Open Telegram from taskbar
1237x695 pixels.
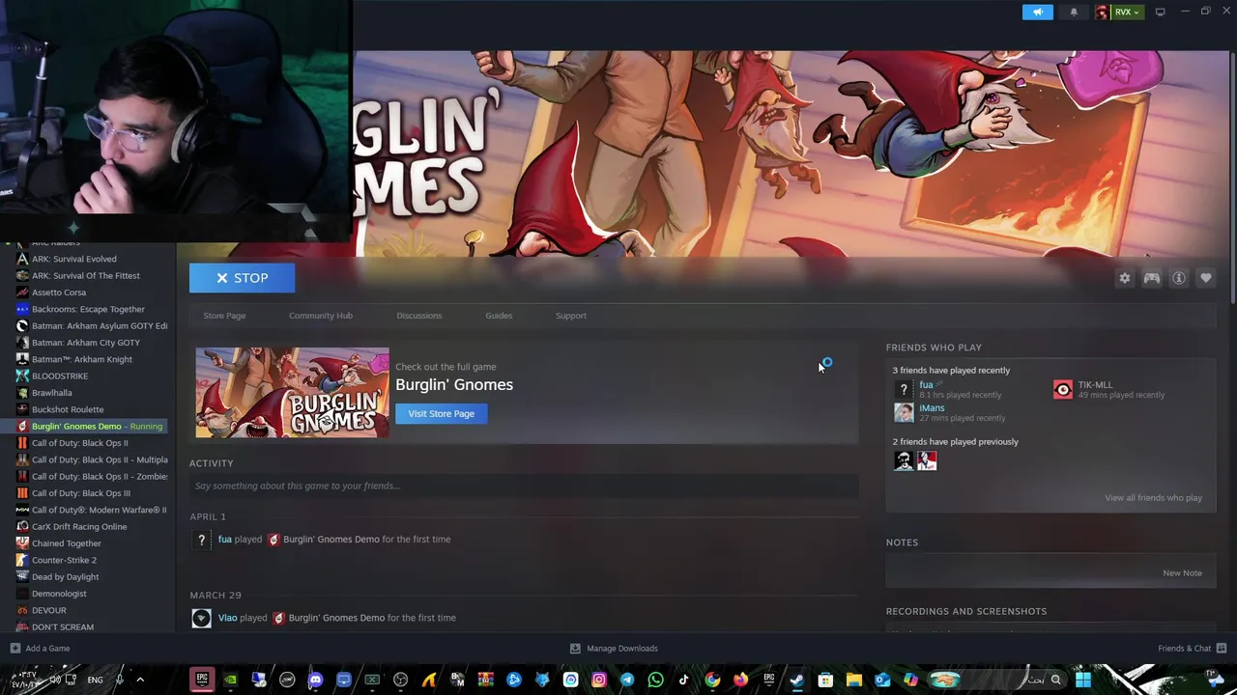click(627, 680)
